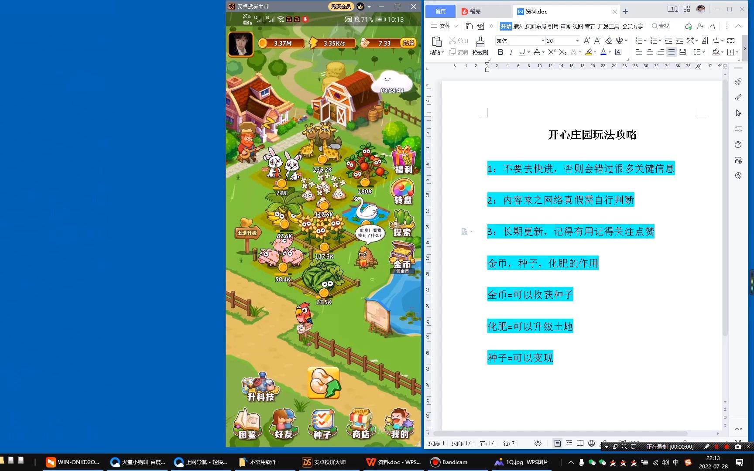The width and height of the screenshot is (754, 471).
Task: Align text left in document
Action: (x=638, y=52)
